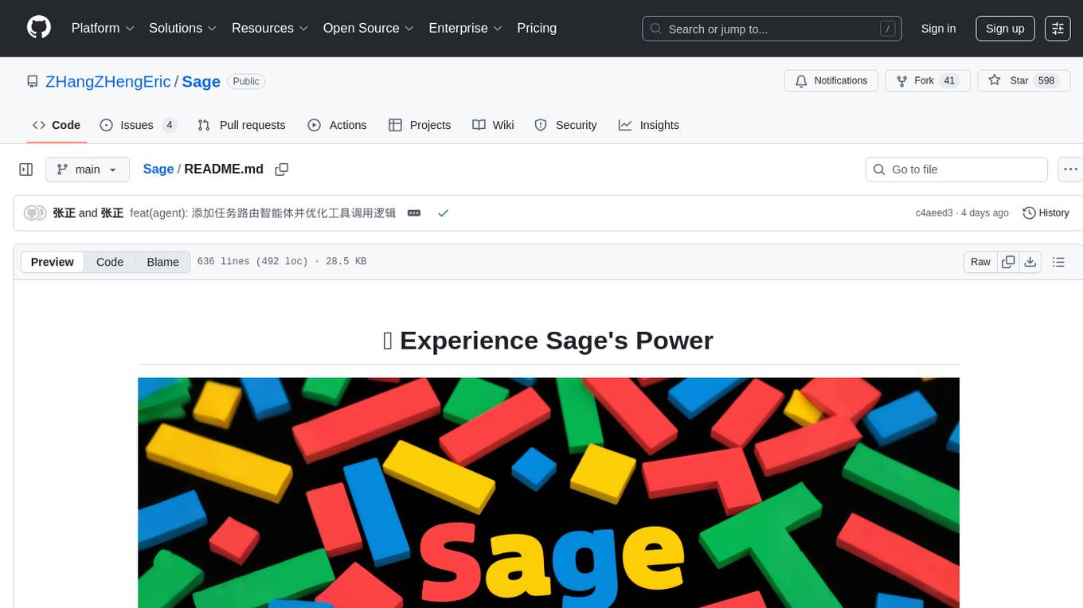Switch to the Issues tab
Viewport: 1083px width, 608px height.
139,125
